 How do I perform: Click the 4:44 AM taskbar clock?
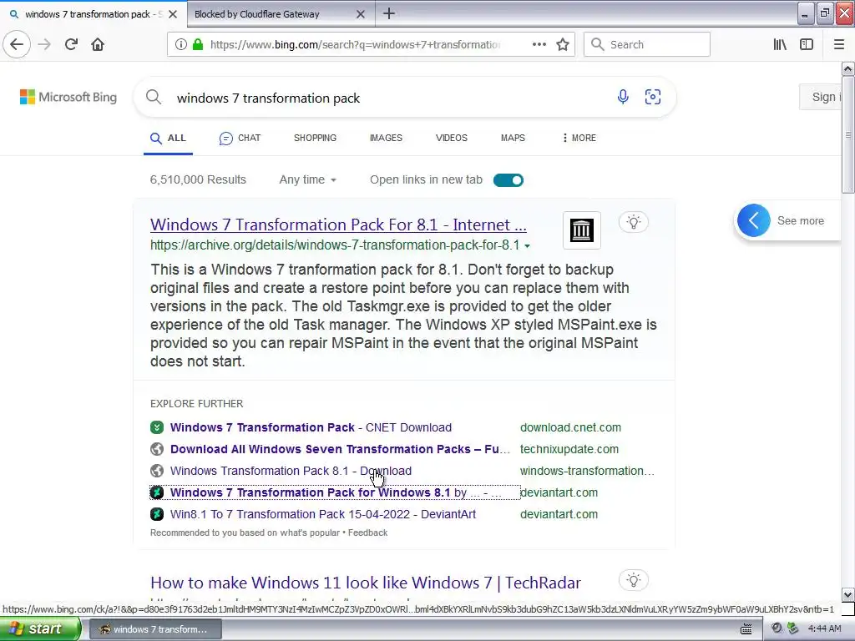(824, 628)
